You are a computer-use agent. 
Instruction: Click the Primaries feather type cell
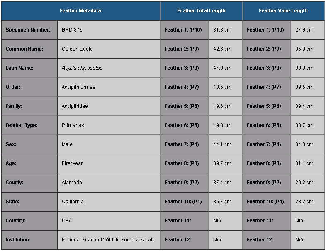tap(109, 125)
